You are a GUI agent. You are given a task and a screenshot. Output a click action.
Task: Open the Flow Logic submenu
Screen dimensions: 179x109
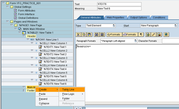pos(72,94)
